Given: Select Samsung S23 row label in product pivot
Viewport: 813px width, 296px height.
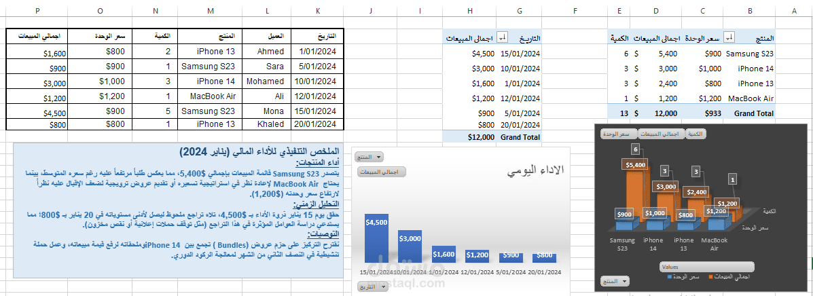Looking at the screenshot, I should pyautogui.click(x=750, y=54).
